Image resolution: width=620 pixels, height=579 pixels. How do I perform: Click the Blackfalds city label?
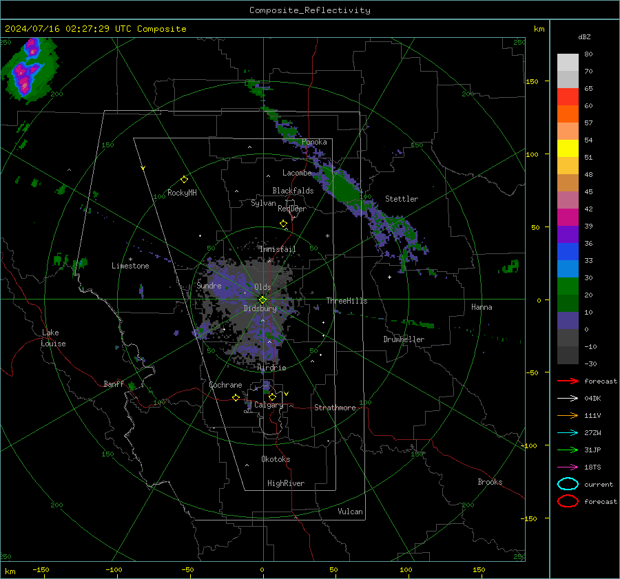[293, 191]
